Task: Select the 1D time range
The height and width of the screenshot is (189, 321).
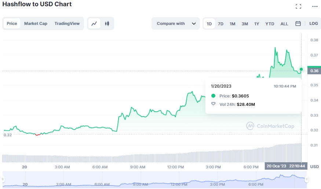Action: pyautogui.click(x=209, y=24)
